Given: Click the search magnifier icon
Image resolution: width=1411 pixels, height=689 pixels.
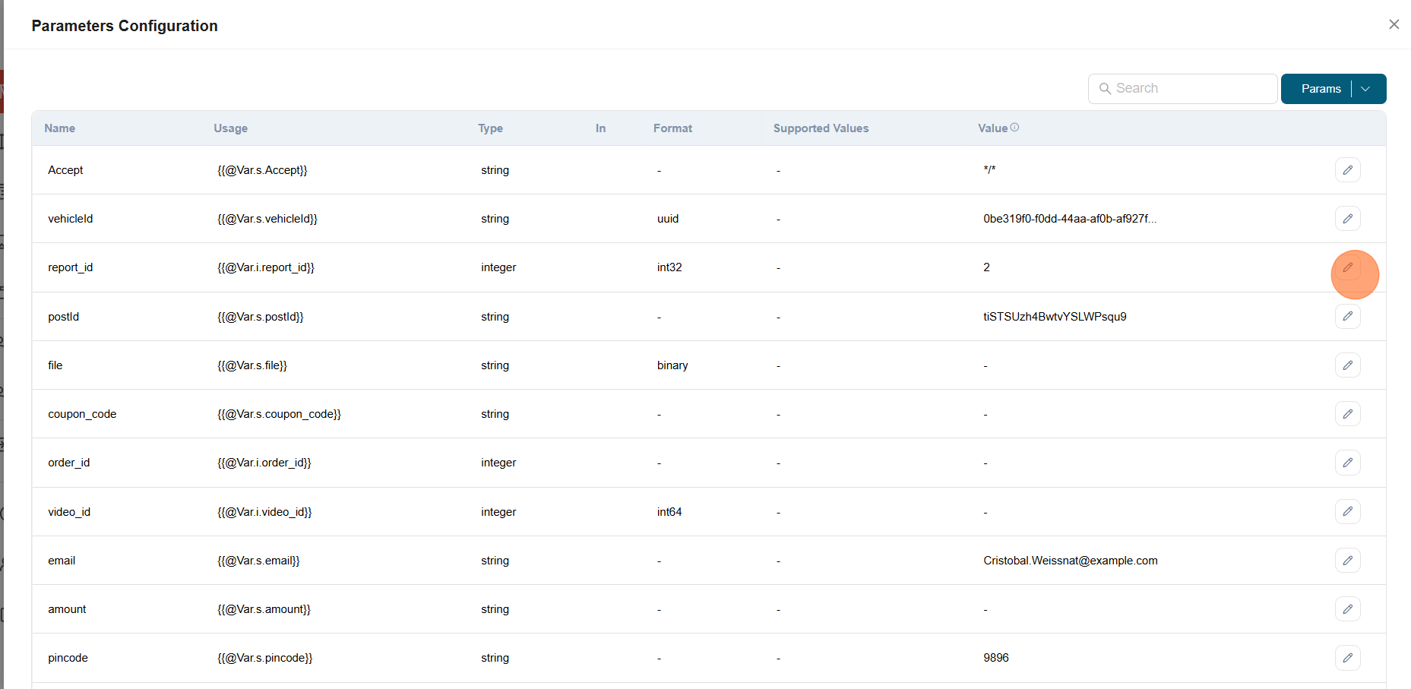Looking at the screenshot, I should (1106, 88).
